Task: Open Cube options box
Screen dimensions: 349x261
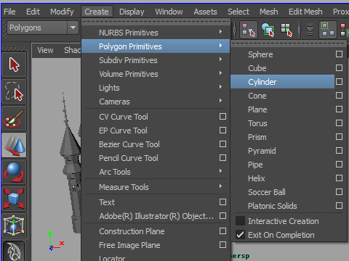Action: [x=339, y=68]
